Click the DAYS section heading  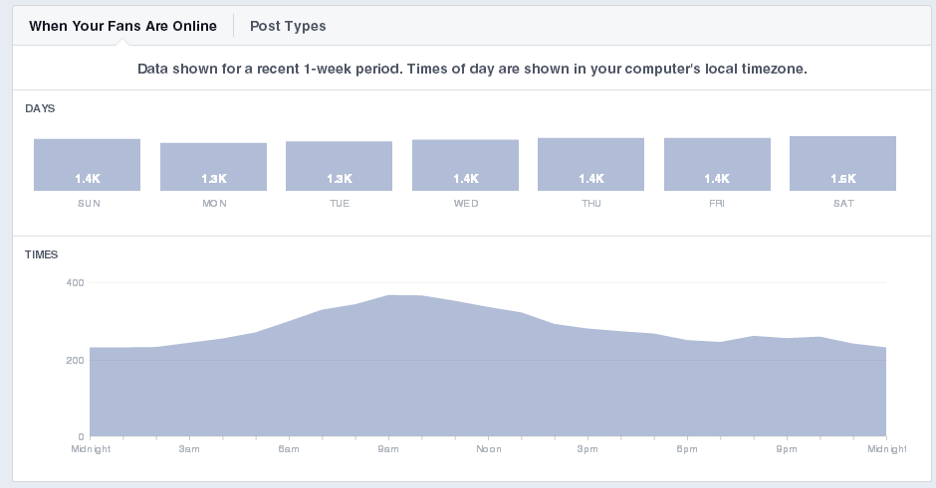[40, 107]
